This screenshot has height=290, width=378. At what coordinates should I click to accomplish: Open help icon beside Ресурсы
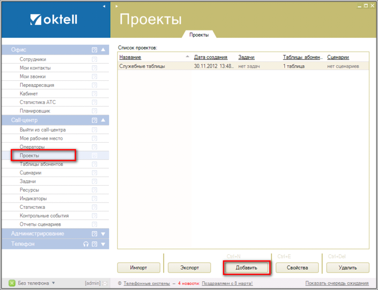pyautogui.click(x=95, y=190)
